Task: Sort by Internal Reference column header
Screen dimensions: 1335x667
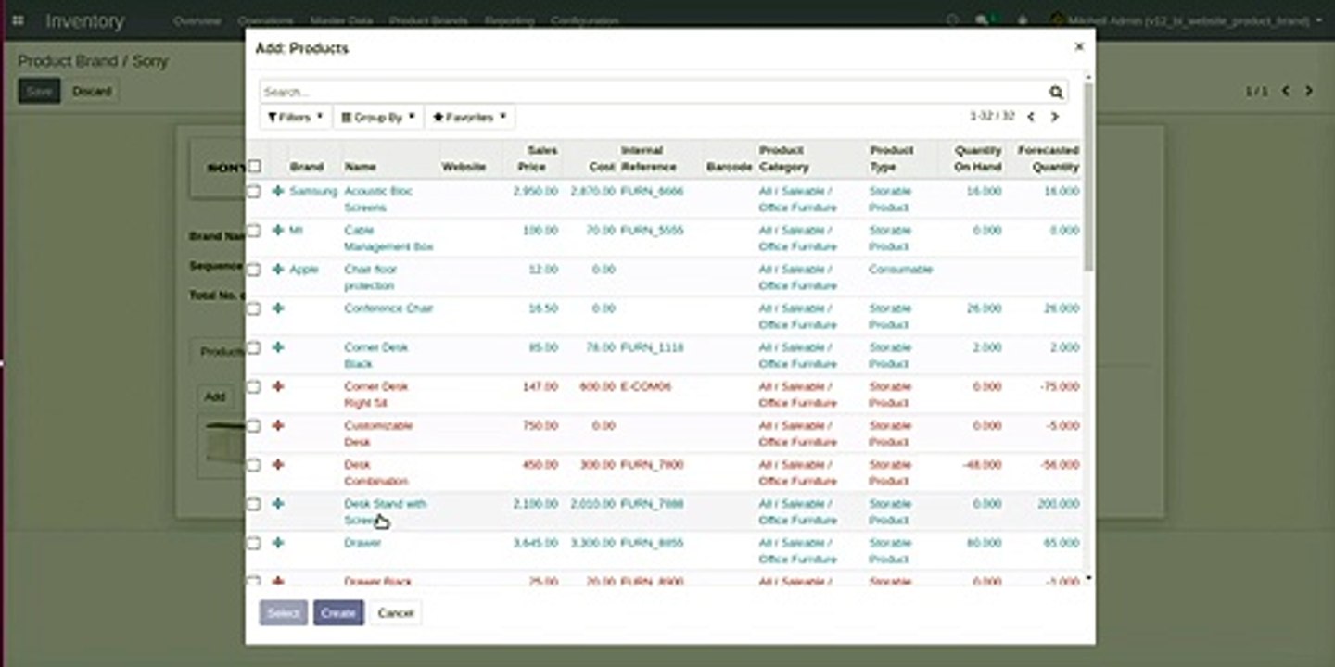Action: (648, 158)
